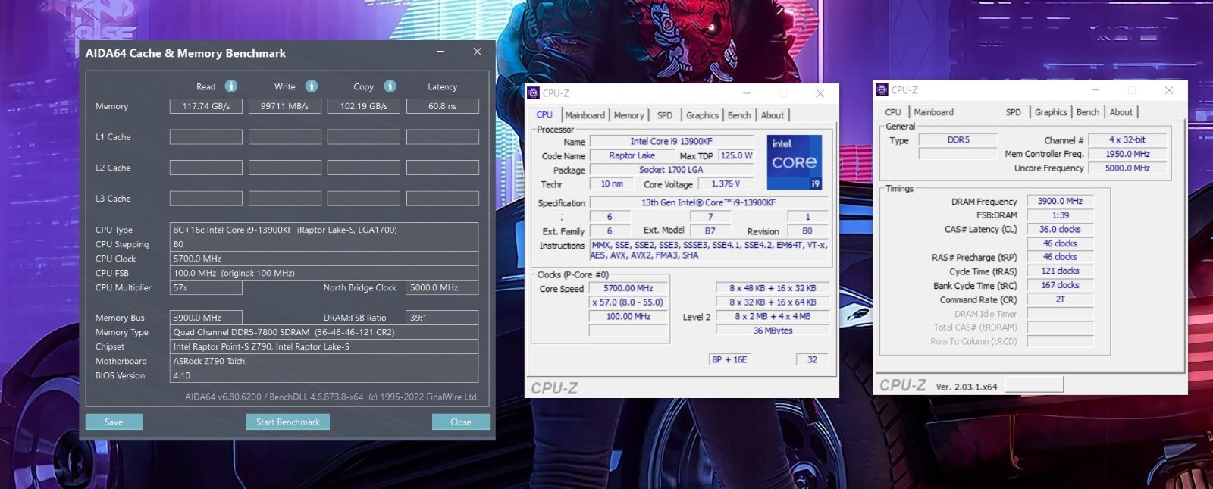1213x489 pixels.
Task: Click the Cycle Time (tRAS) value 121 clocks
Action: pos(1060,271)
